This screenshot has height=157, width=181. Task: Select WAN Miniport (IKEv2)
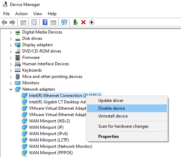49,121
